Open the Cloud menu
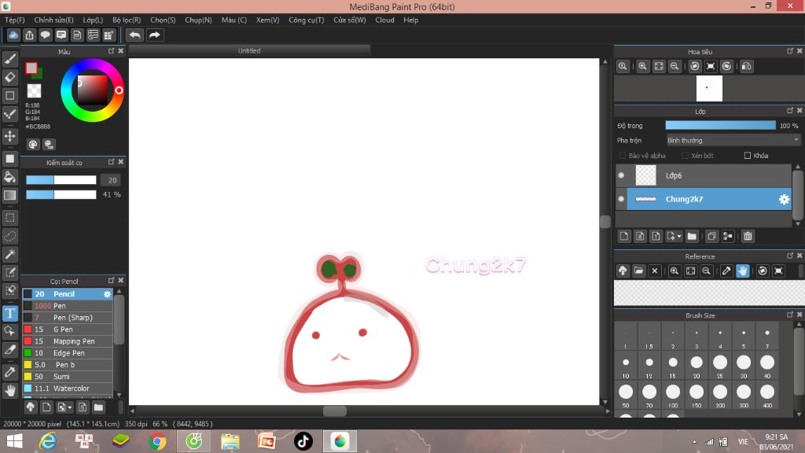Image resolution: width=805 pixels, height=453 pixels. coord(384,20)
